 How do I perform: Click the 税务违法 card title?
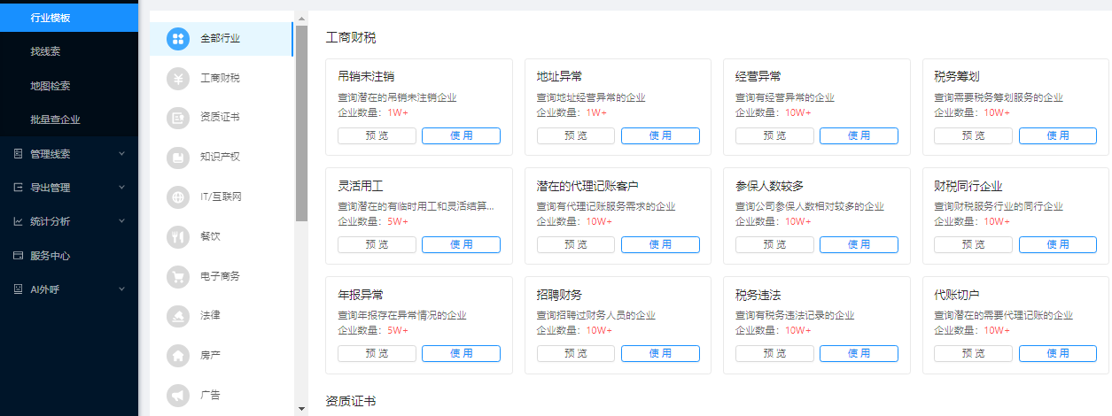[x=758, y=295]
